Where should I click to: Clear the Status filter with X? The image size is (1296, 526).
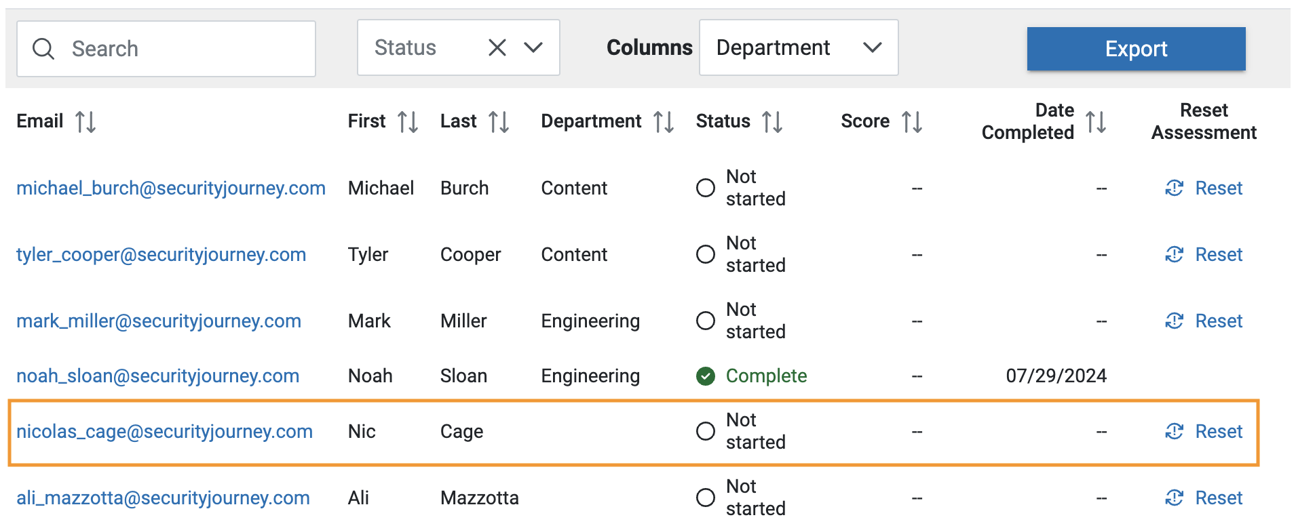[x=497, y=47]
